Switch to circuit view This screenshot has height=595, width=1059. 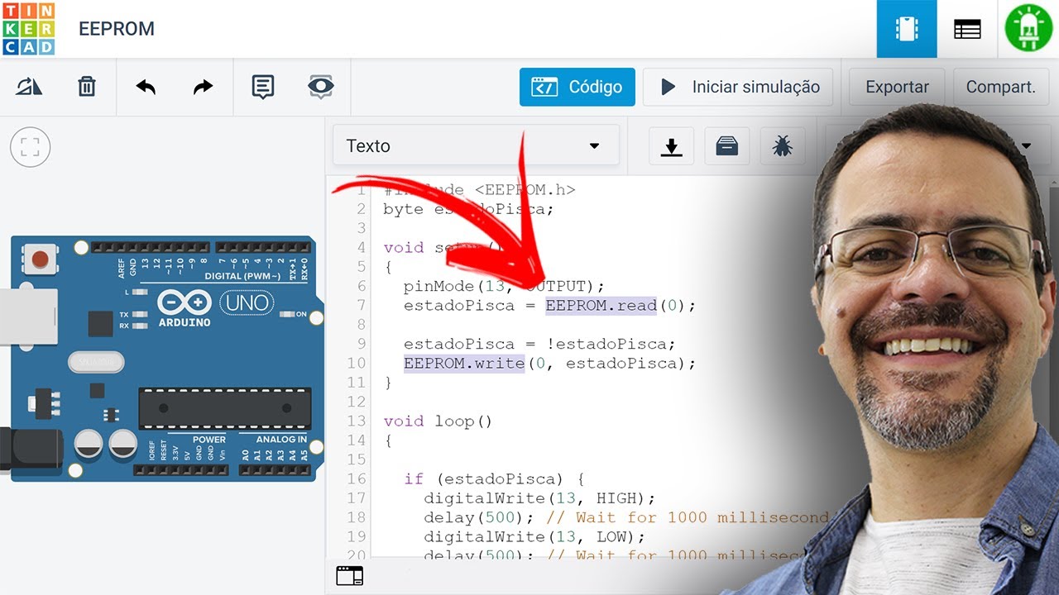point(907,29)
